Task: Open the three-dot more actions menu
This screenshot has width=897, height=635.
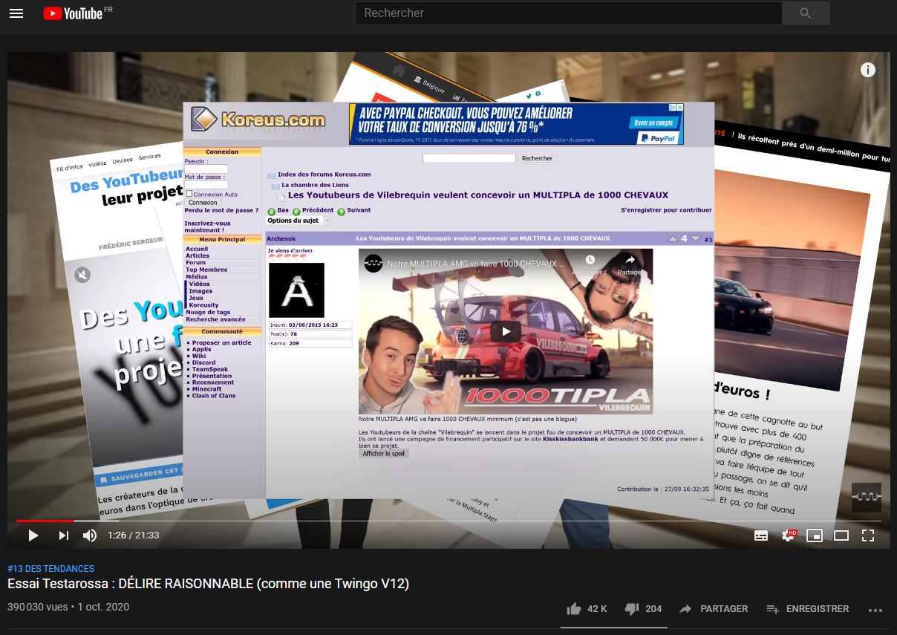Action: click(x=875, y=610)
